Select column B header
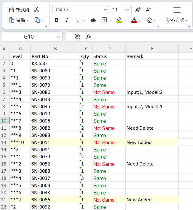193x210 pixels. (55, 49)
